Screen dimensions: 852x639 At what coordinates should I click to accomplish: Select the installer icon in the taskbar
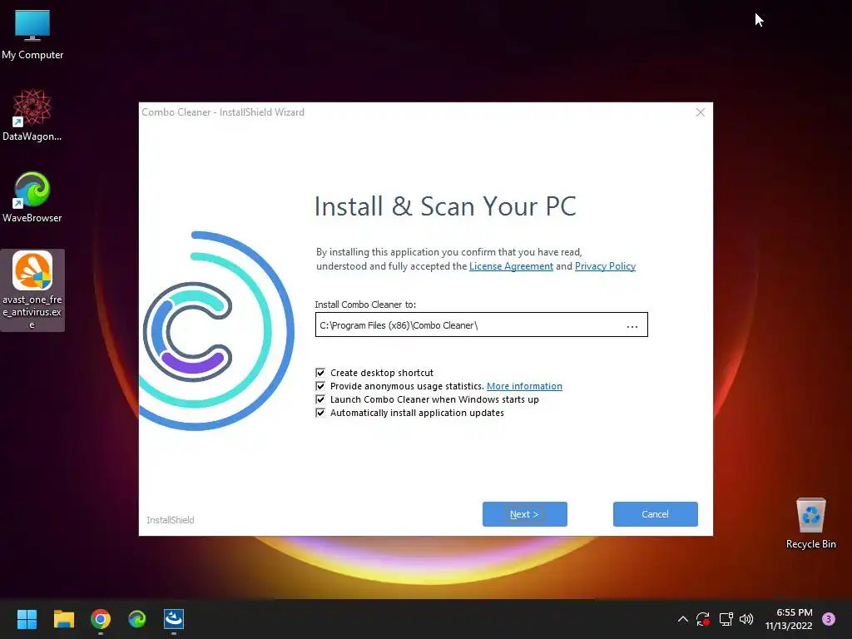(x=174, y=619)
